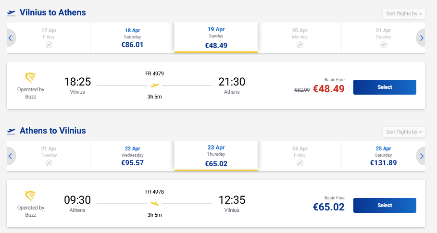Click the no-flight icon under 20 Apr Monday
This screenshot has height=233, width=437.
coord(300,45)
